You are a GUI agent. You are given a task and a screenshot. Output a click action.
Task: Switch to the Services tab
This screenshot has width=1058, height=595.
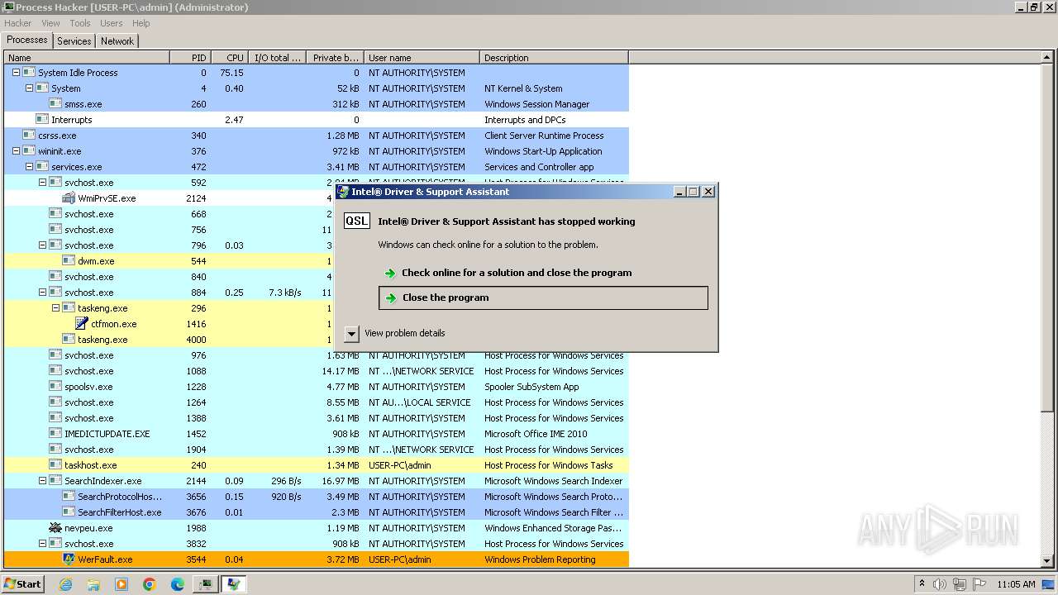74,40
